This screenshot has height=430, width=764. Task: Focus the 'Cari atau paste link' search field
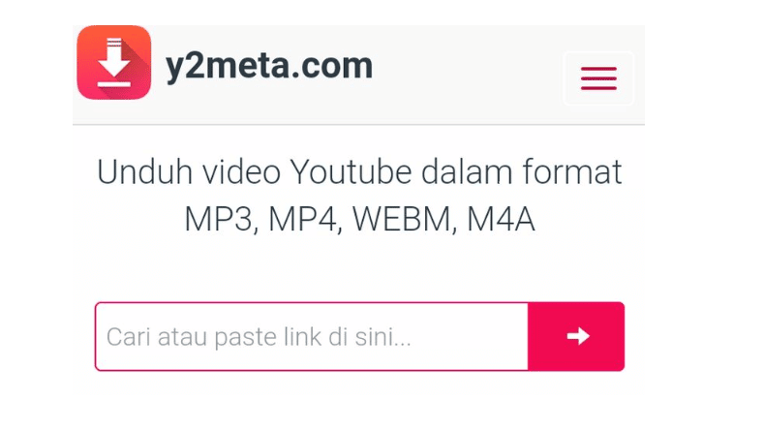pos(312,336)
